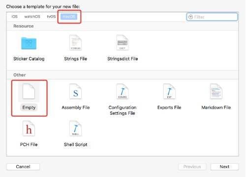The width and height of the screenshot is (246, 177).
Task: Pick the Stringsdict File template icon
Action: (123, 43)
